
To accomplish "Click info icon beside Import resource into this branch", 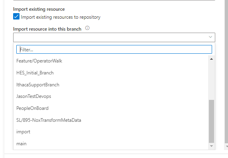I will click(87, 28).
